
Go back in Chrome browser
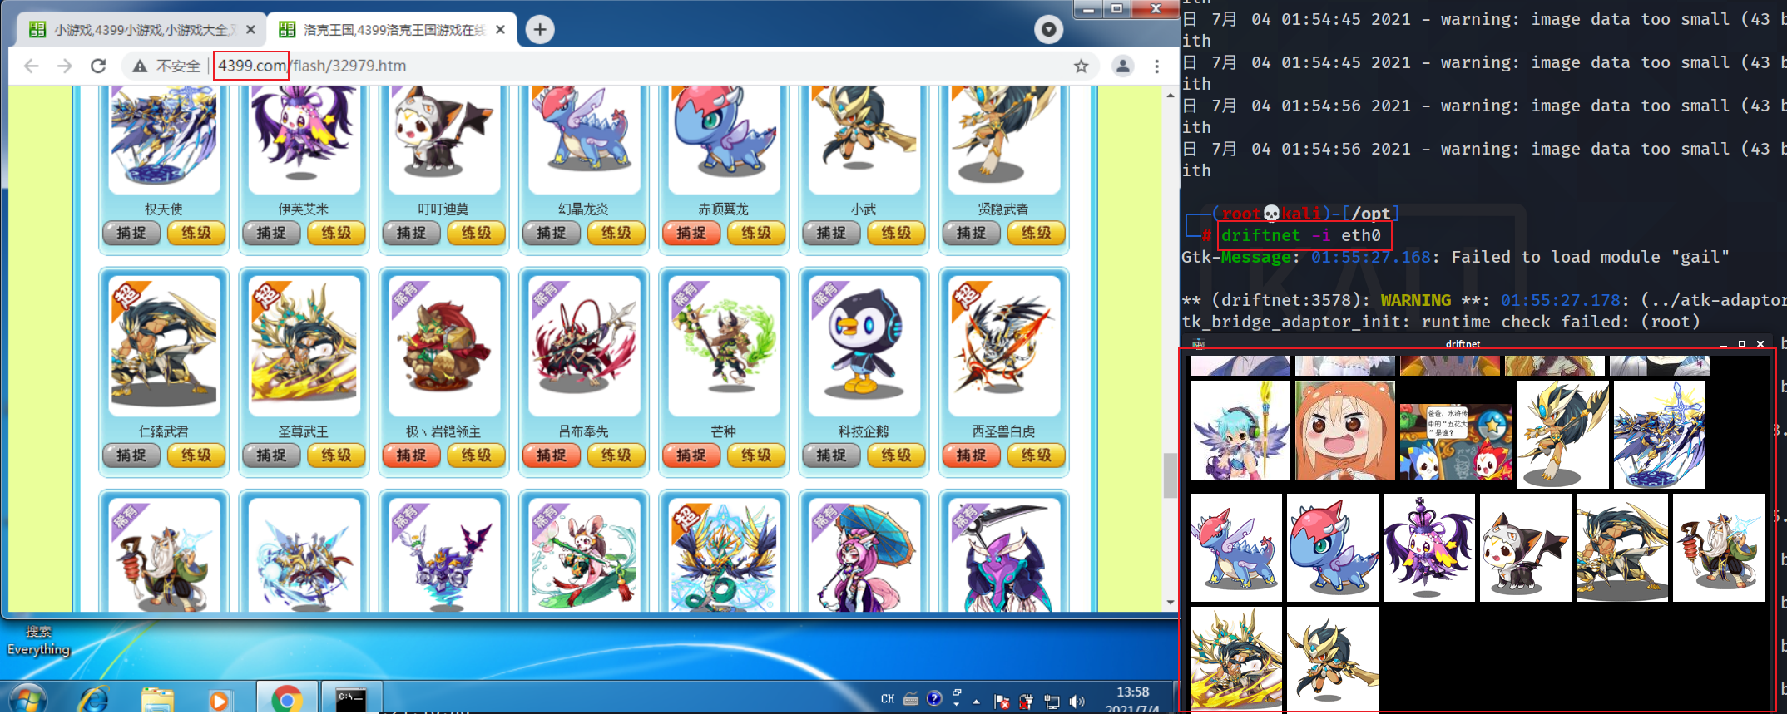[x=32, y=66]
